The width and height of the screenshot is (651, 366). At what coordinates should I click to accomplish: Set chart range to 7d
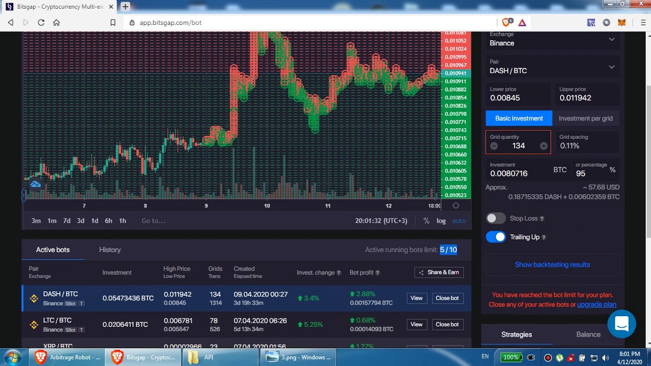click(x=67, y=221)
